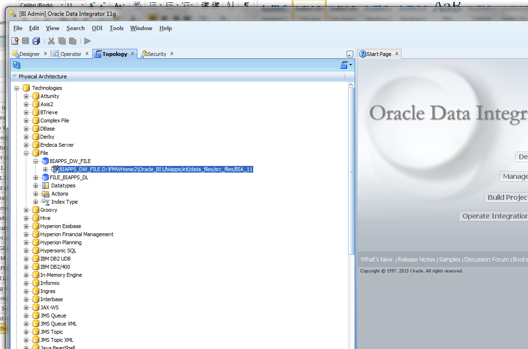Collapse the BIAPPS_DW_FILE data server node
This screenshot has width=528, height=349.
tap(36, 162)
